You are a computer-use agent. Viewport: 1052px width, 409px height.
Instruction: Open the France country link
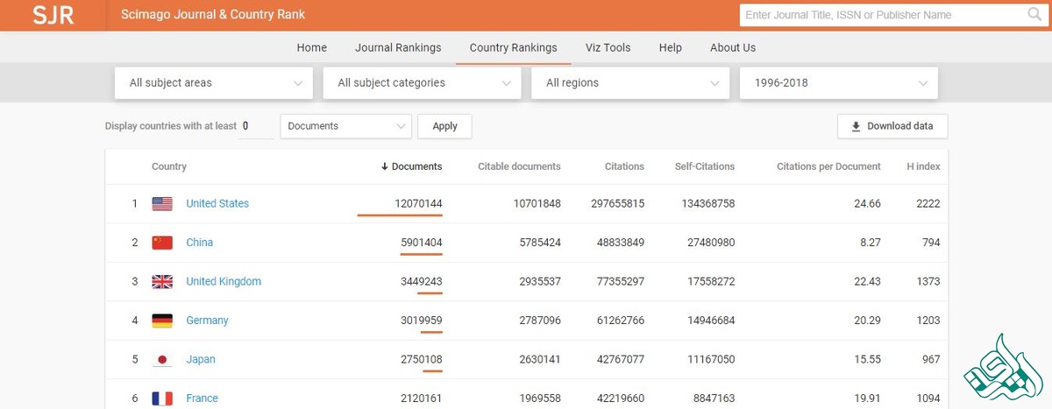203,398
